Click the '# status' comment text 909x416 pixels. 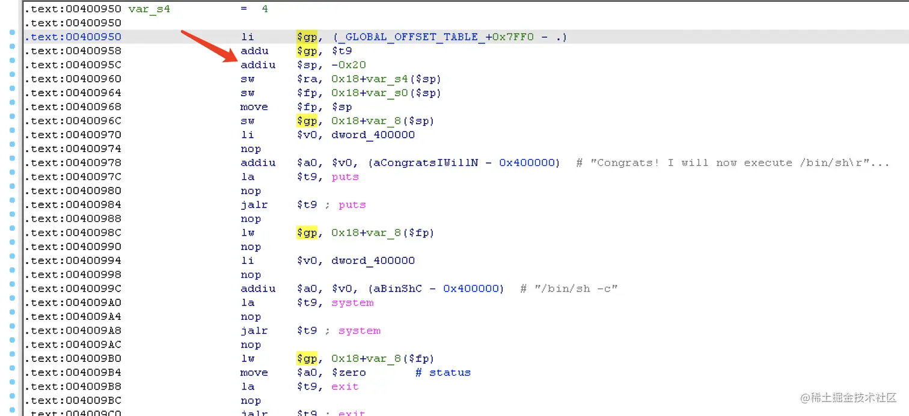tap(442, 372)
